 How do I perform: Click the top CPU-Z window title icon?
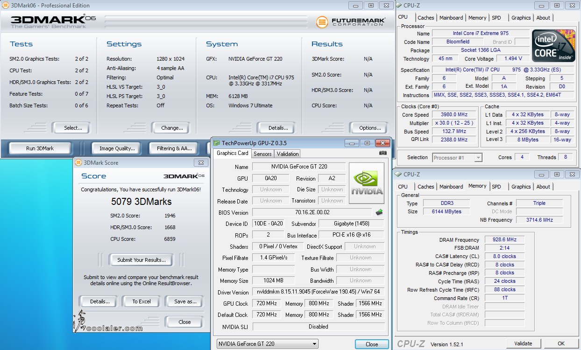pos(398,5)
